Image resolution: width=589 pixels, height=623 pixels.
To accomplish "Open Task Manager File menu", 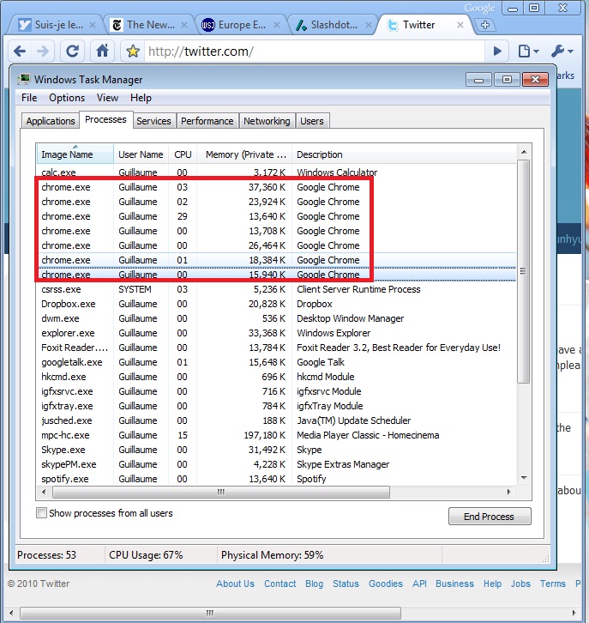I will point(29,98).
